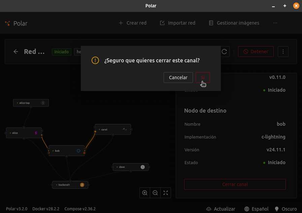This screenshot has height=213, width=302.
Task: Open the three-dot network options menu
Action: (x=283, y=52)
